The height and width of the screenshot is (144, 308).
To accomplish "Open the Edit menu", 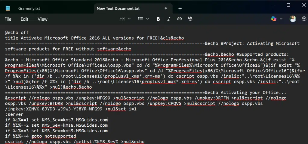I will point(24,19).
